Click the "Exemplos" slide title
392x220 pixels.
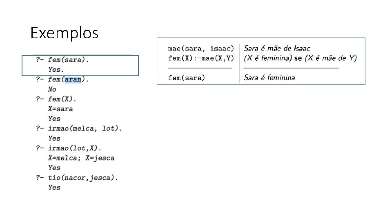(x=65, y=33)
